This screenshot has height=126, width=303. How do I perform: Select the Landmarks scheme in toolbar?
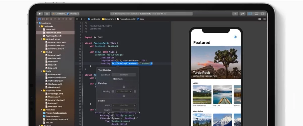click(x=59, y=14)
